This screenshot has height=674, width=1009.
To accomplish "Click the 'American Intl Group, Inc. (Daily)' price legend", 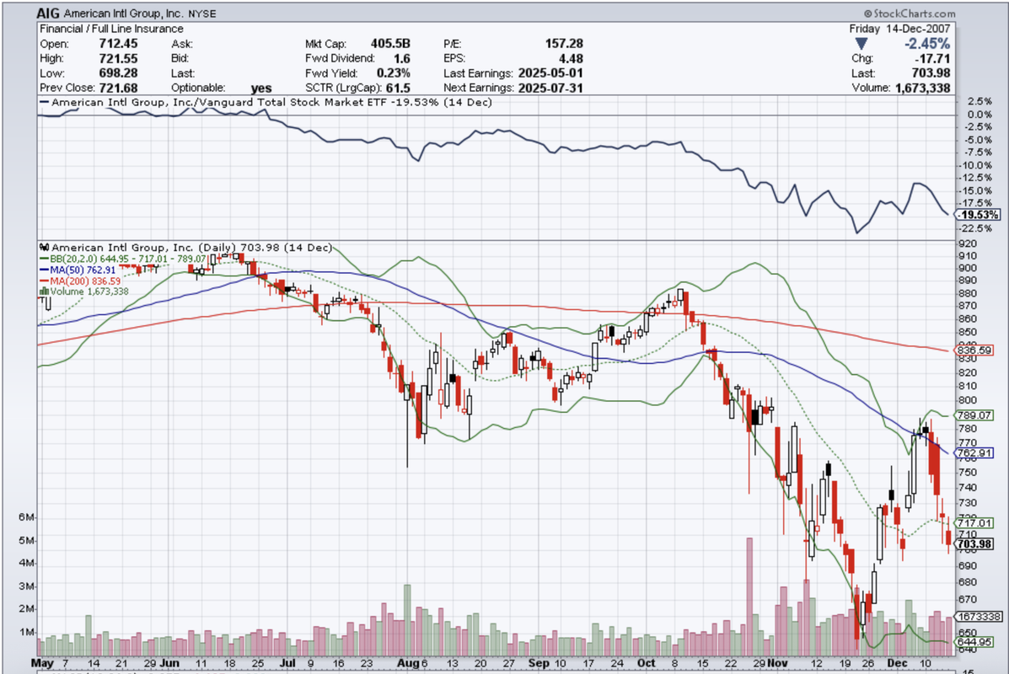I will (x=144, y=248).
